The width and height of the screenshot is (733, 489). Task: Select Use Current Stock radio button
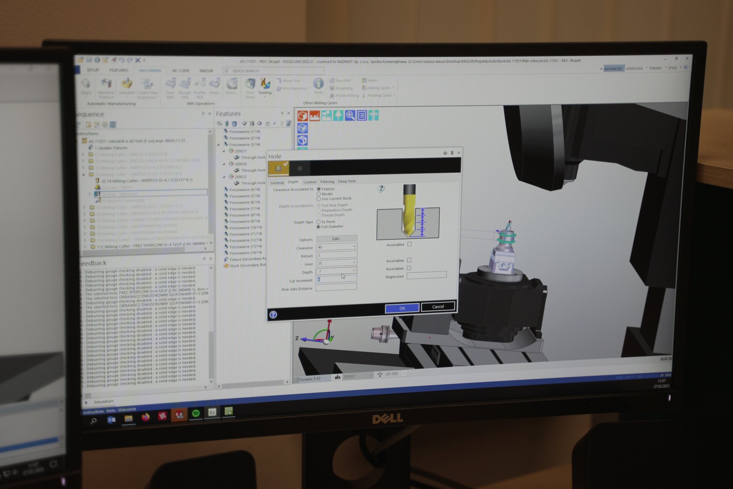click(318, 199)
